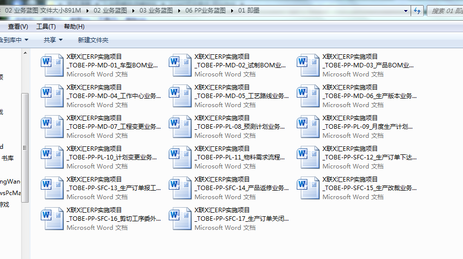Click the Word icon for TOBE-PP-MD-01 车型BOM file
This screenshot has width=463, height=259.
(52, 65)
